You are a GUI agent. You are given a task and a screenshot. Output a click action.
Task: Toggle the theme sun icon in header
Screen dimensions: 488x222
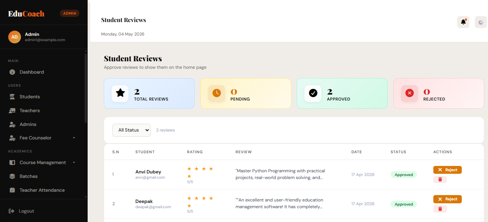coord(481,22)
